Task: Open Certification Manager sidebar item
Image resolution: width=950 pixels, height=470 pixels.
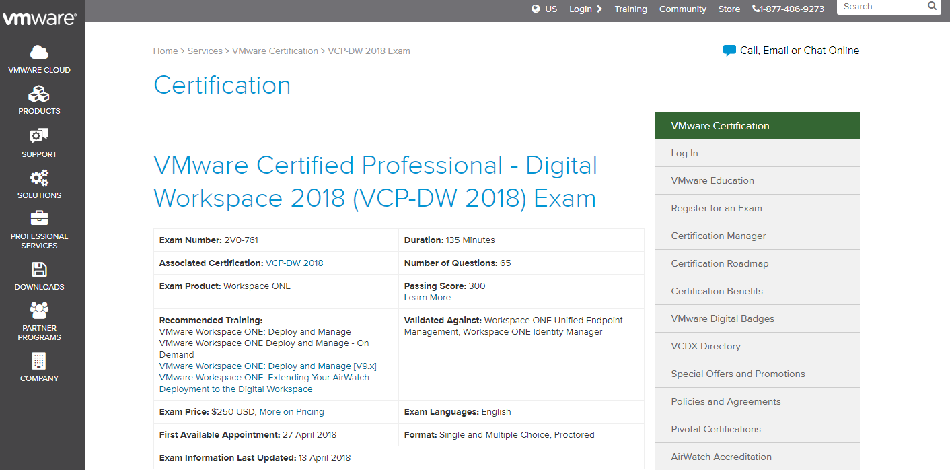Action: click(x=757, y=236)
